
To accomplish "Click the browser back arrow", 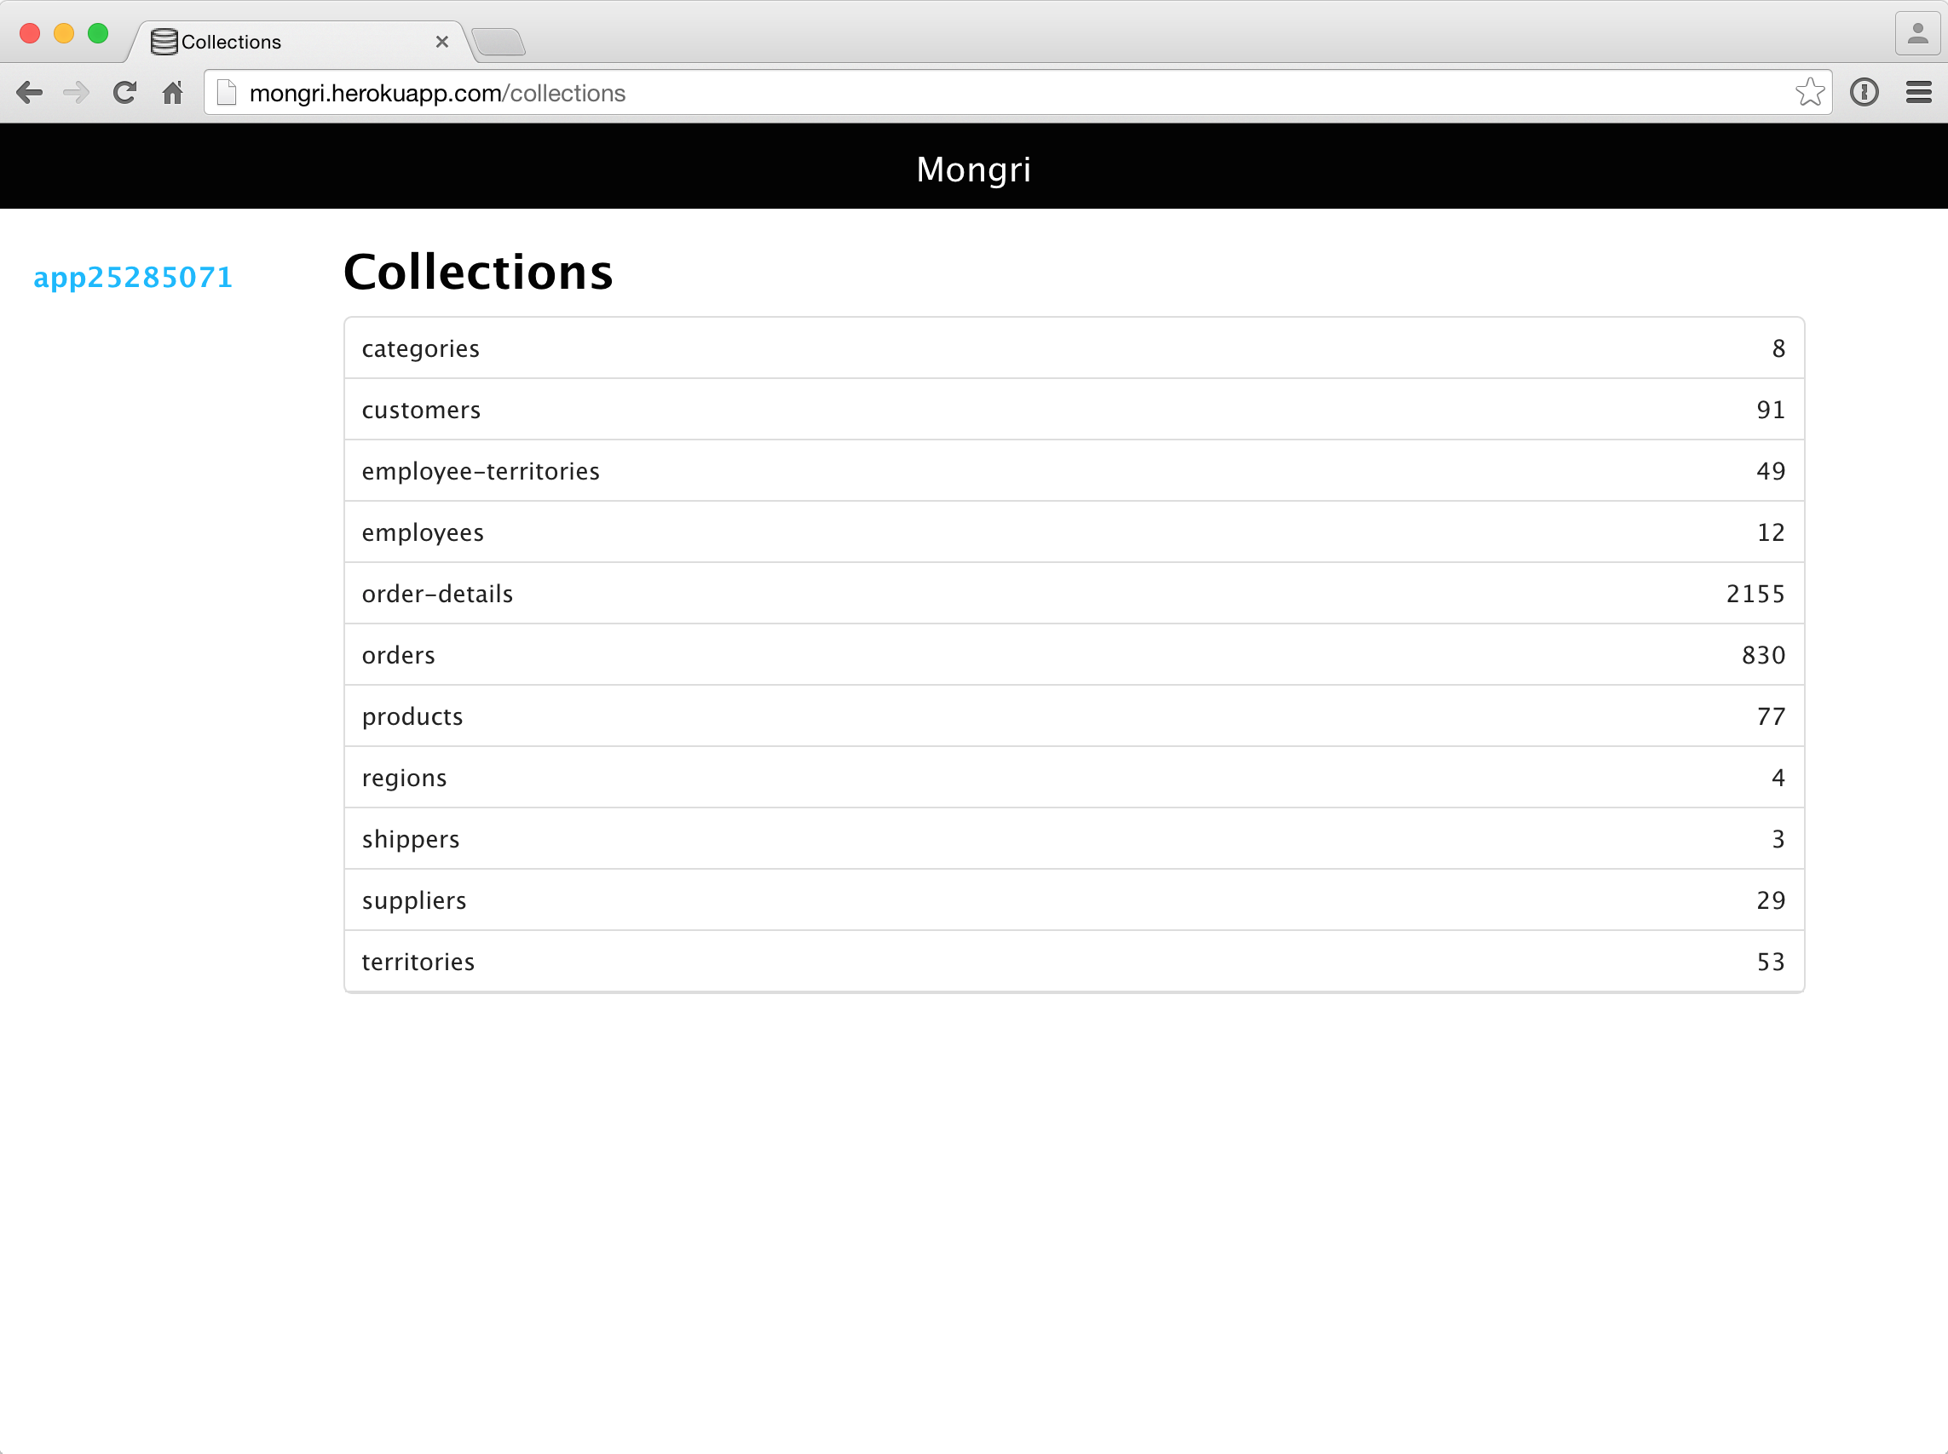I will pos(29,92).
